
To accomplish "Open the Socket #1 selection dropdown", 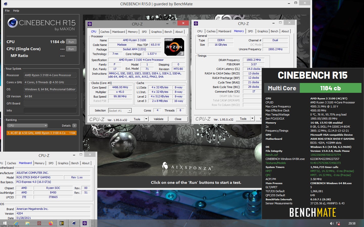I will [x=120, y=110].
